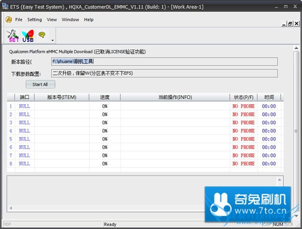Click NO PHONE status in row 5
The height and width of the screenshot is (229, 302).
click(x=244, y=139)
